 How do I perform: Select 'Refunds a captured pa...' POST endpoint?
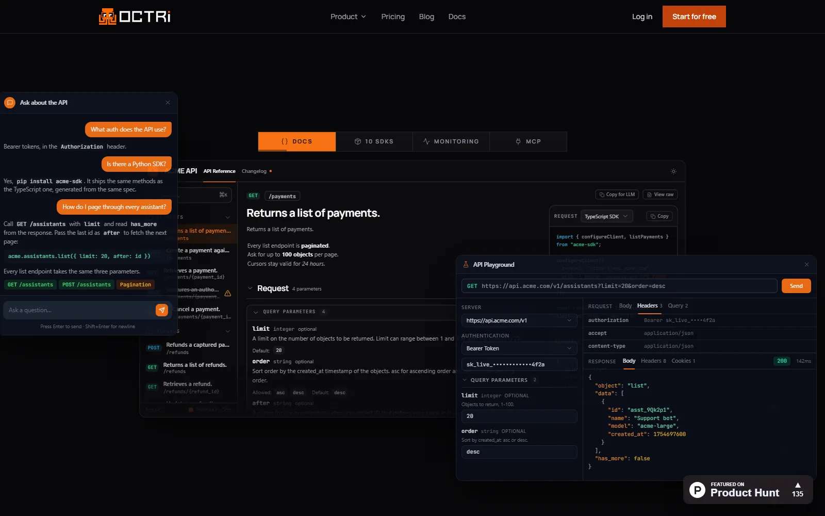pyautogui.click(x=189, y=348)
